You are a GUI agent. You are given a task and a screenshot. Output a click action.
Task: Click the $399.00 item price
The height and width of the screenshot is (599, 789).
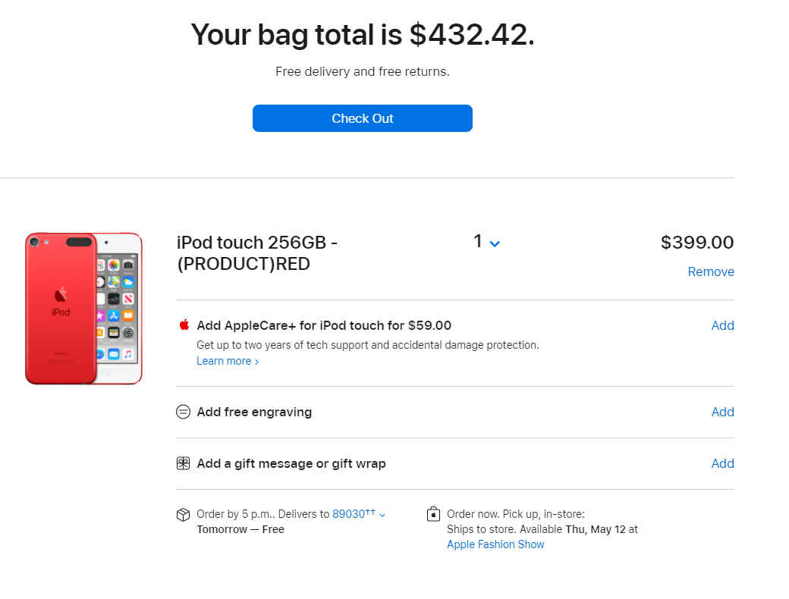tap(697, 243)
